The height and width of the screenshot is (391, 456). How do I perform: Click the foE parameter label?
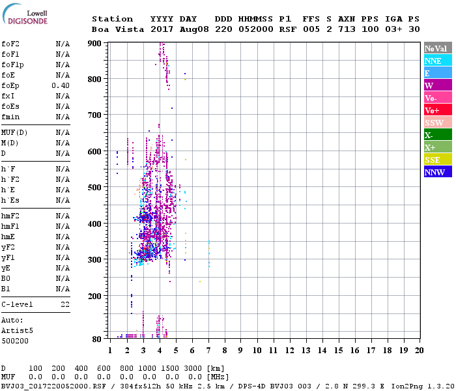pos(8,76)
